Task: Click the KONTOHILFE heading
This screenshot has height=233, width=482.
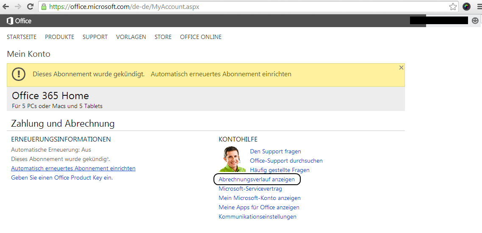Action: [x=238, y=139]
